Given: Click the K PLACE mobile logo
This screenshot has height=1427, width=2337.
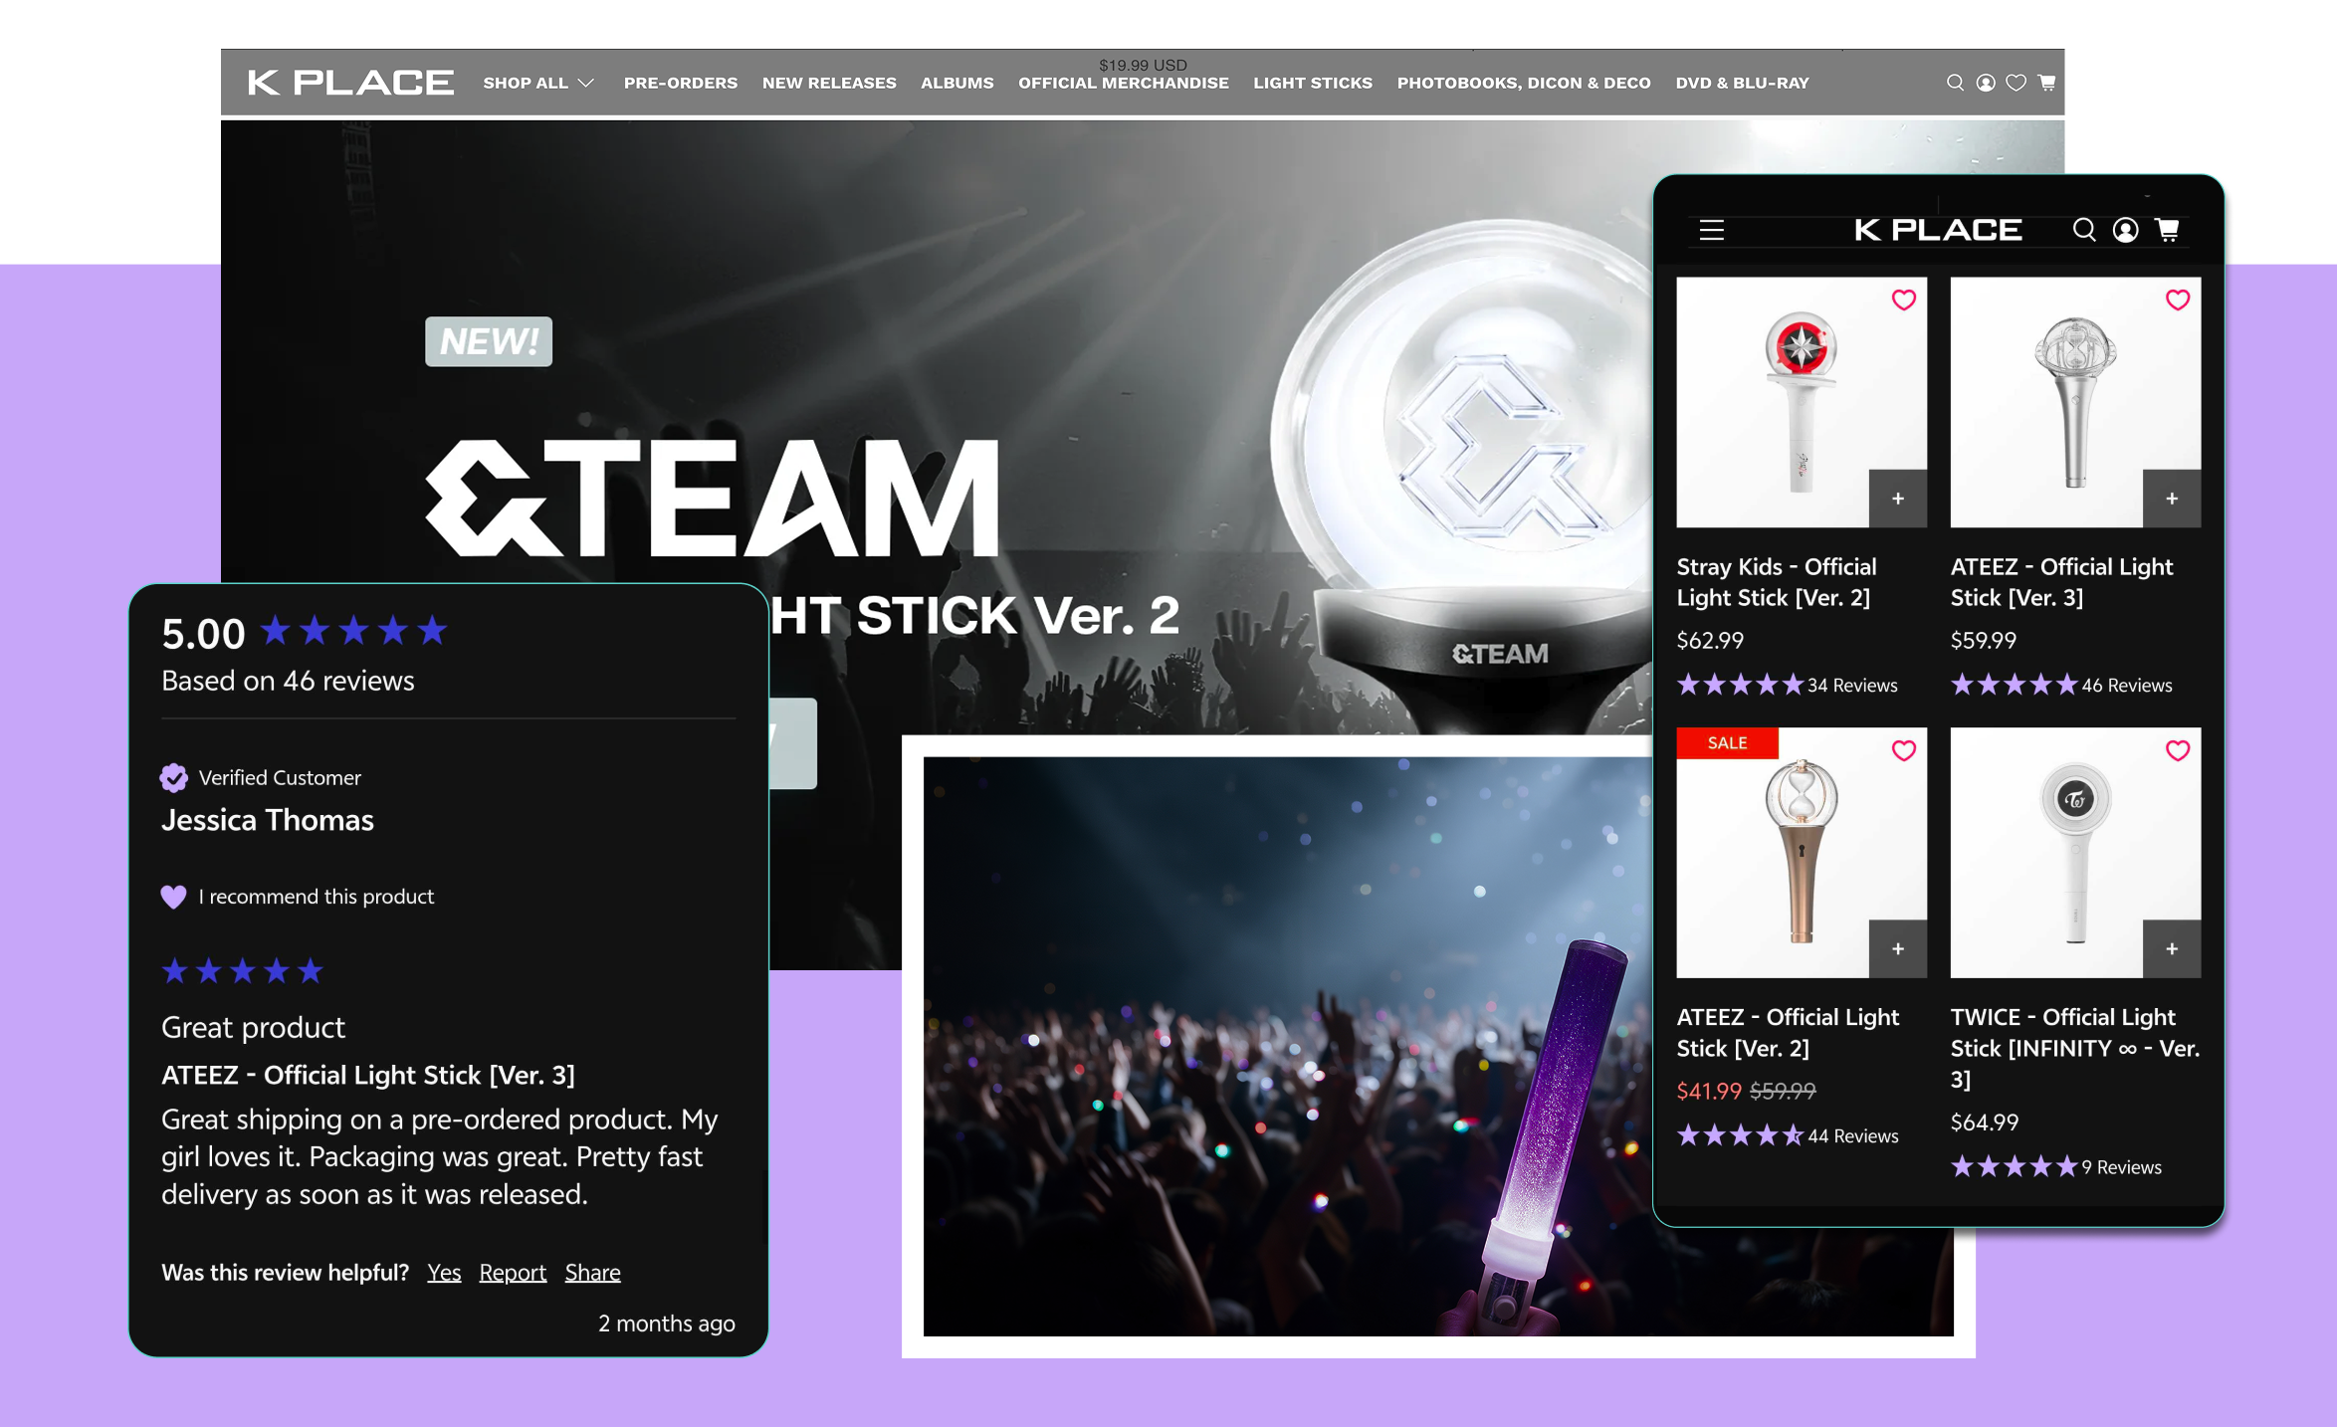Looking at the screenshot, I should pos(1938,230).
